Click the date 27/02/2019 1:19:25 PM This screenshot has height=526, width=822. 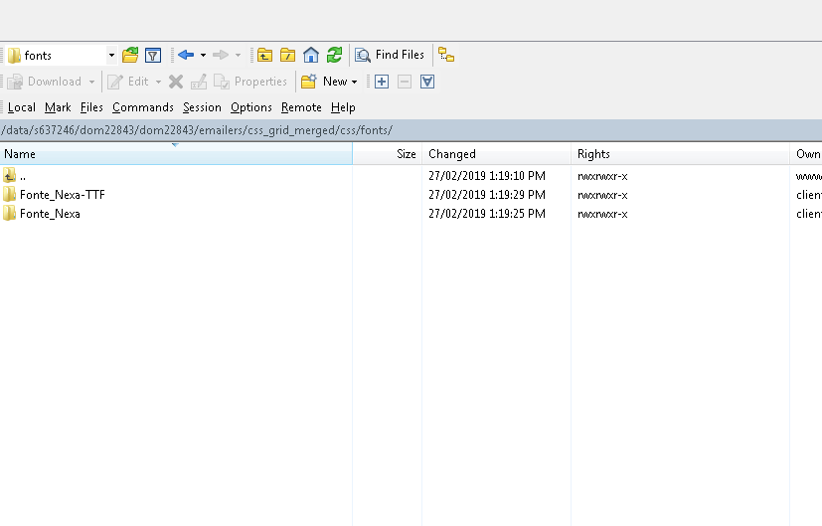click(x=486, y=214)
